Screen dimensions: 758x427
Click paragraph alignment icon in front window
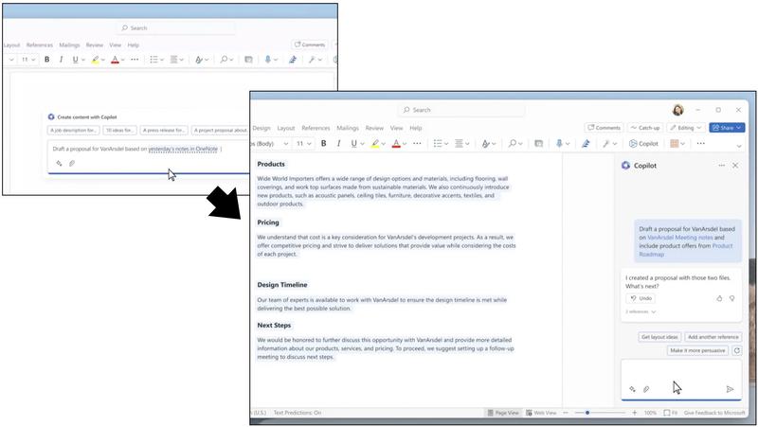459,144
